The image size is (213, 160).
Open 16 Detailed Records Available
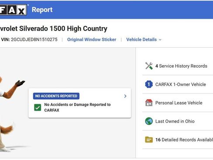[184, 139]
